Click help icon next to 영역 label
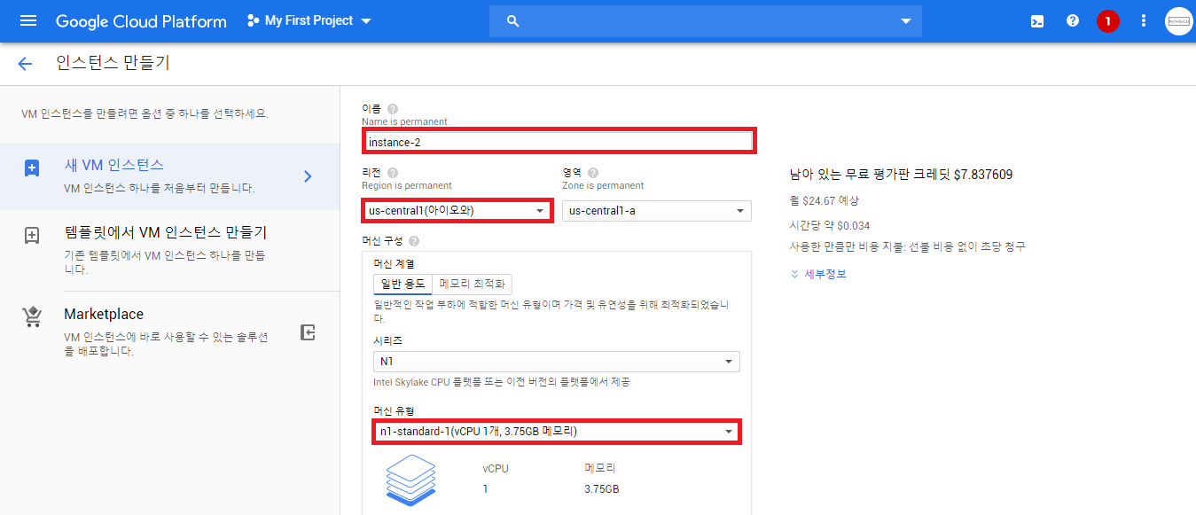Viewport: 1196px width, 515px height. pyautogui.click(x=593, y=173)
